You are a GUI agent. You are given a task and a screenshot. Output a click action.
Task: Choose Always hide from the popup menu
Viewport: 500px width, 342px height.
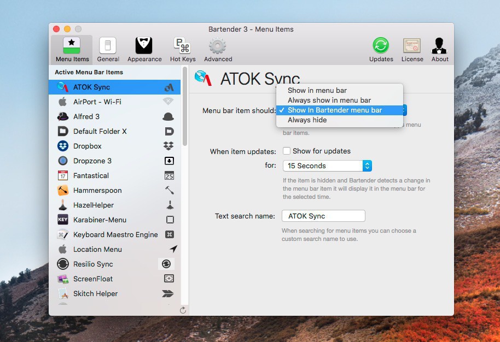click(x=307, y=120)
